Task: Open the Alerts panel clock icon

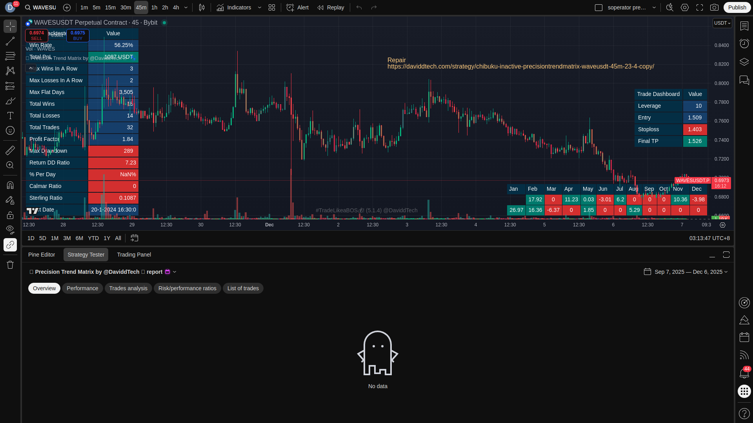Action: [x=744, y=43]
